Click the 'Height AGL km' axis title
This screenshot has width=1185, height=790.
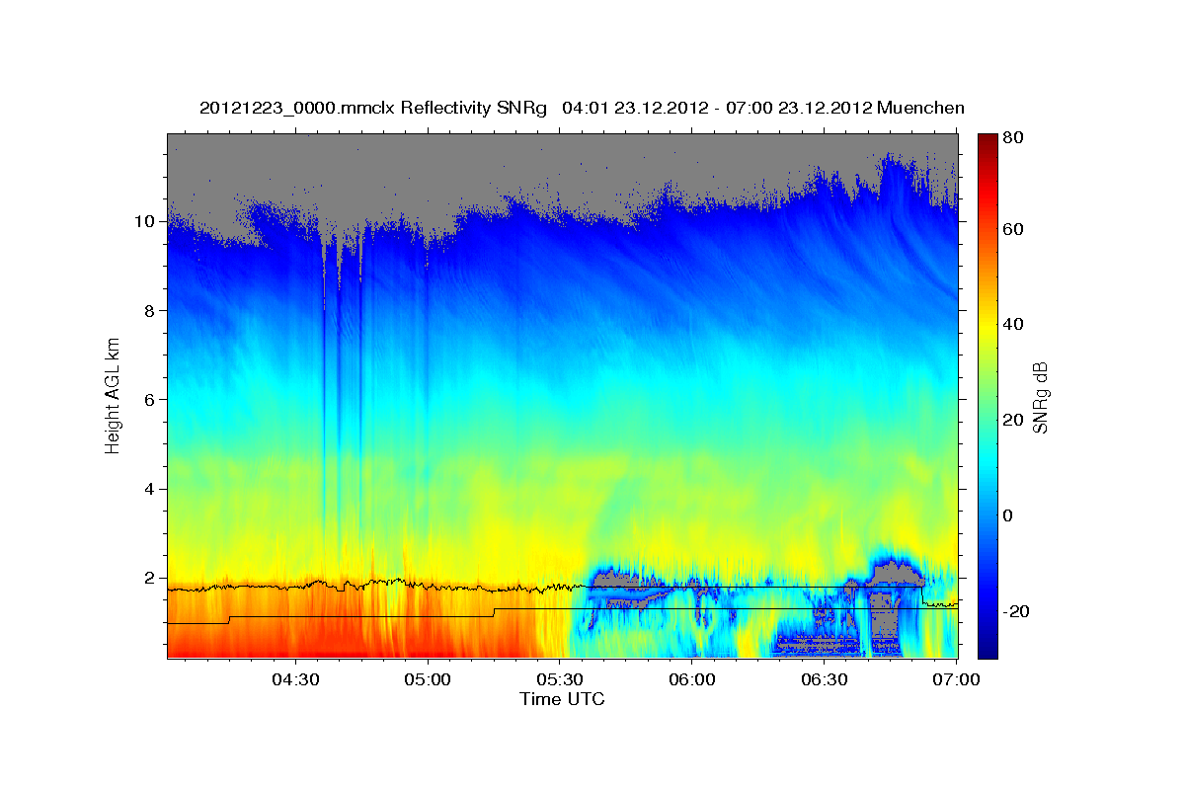click(x=113, y=395)
